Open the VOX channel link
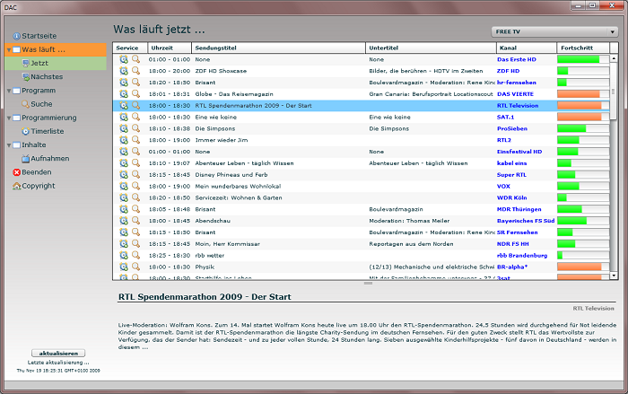The height and width of the screenshot is (394, 628). tap(503, 187)
